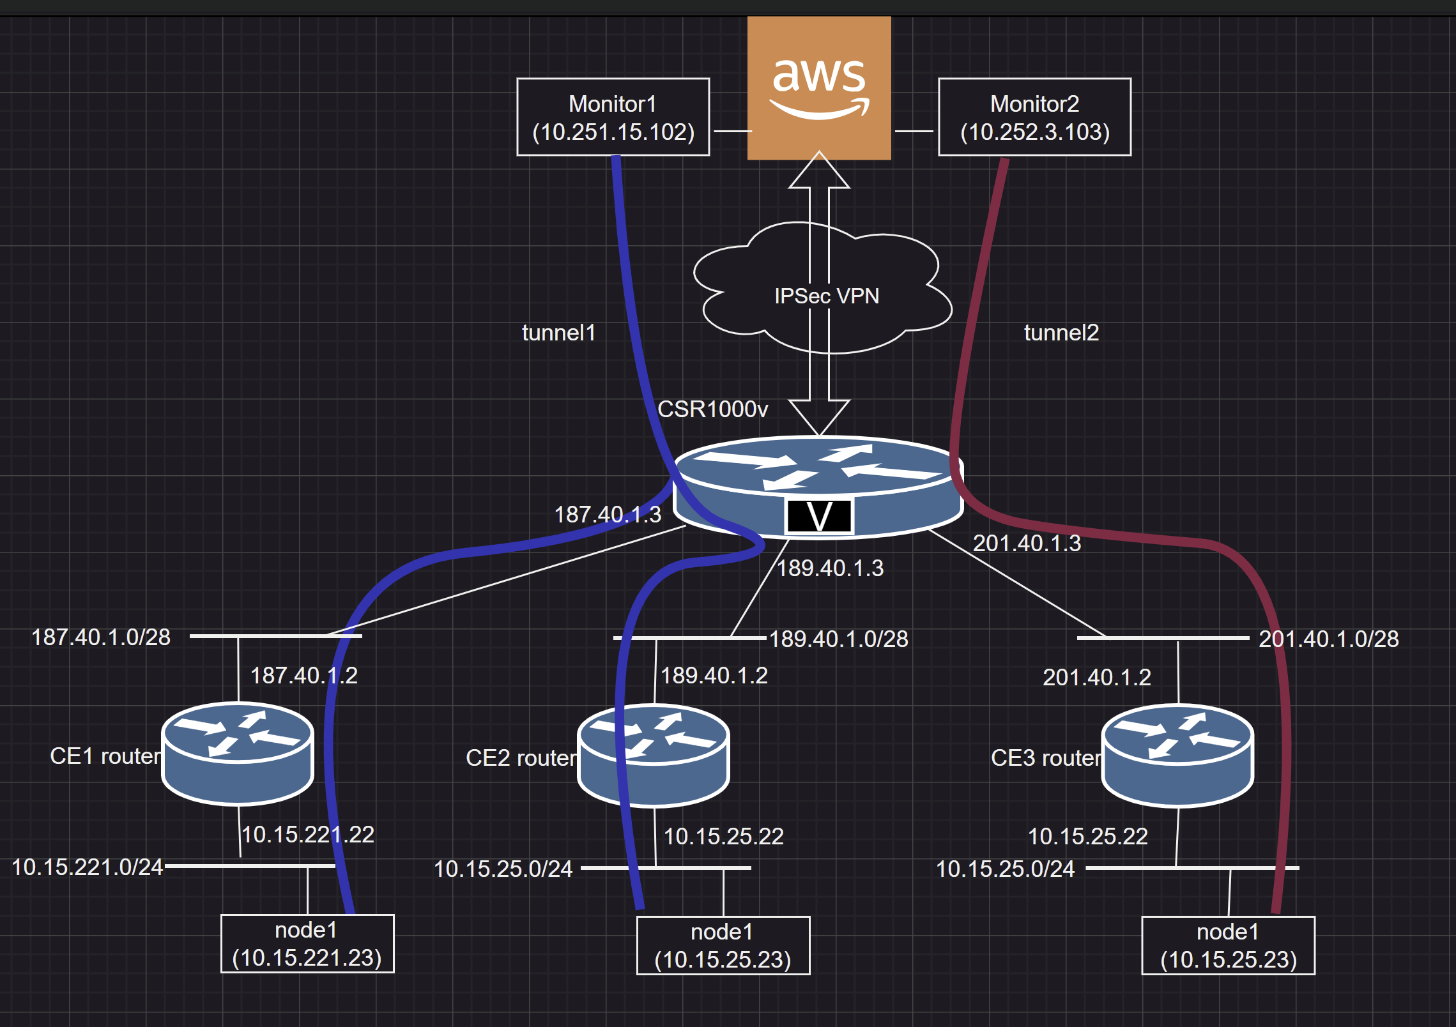The image size is (1456, 1027).
Task: Click the tunnel1 text label
Action: (x=559, y=333)
